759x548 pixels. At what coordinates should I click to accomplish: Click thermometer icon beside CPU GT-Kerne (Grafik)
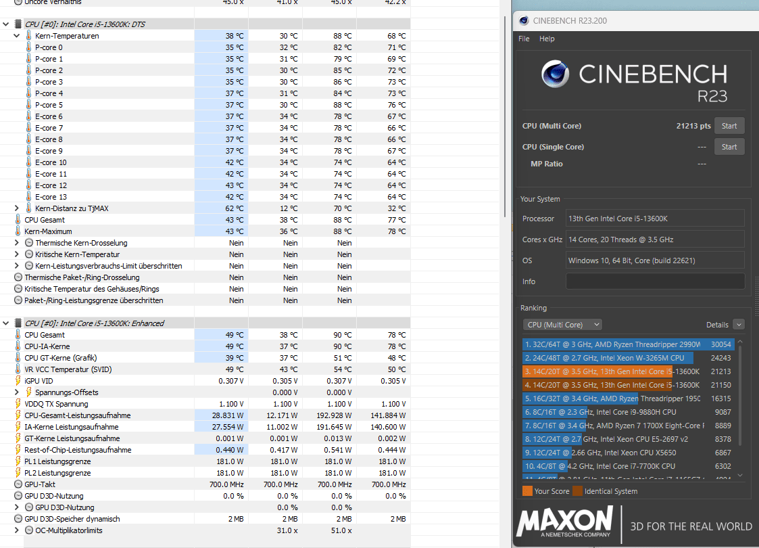18,358
